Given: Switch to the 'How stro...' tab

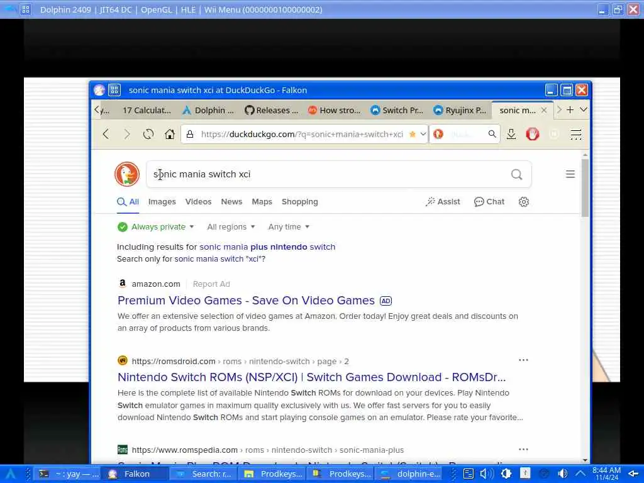Looking at the screenshot, I should (x=335, y=110).
